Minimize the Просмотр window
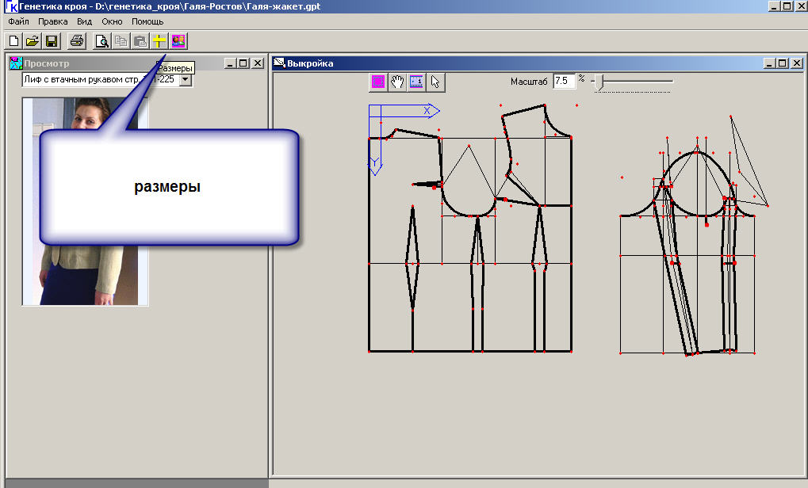808x488 pixels. click(x=230, y=63)
